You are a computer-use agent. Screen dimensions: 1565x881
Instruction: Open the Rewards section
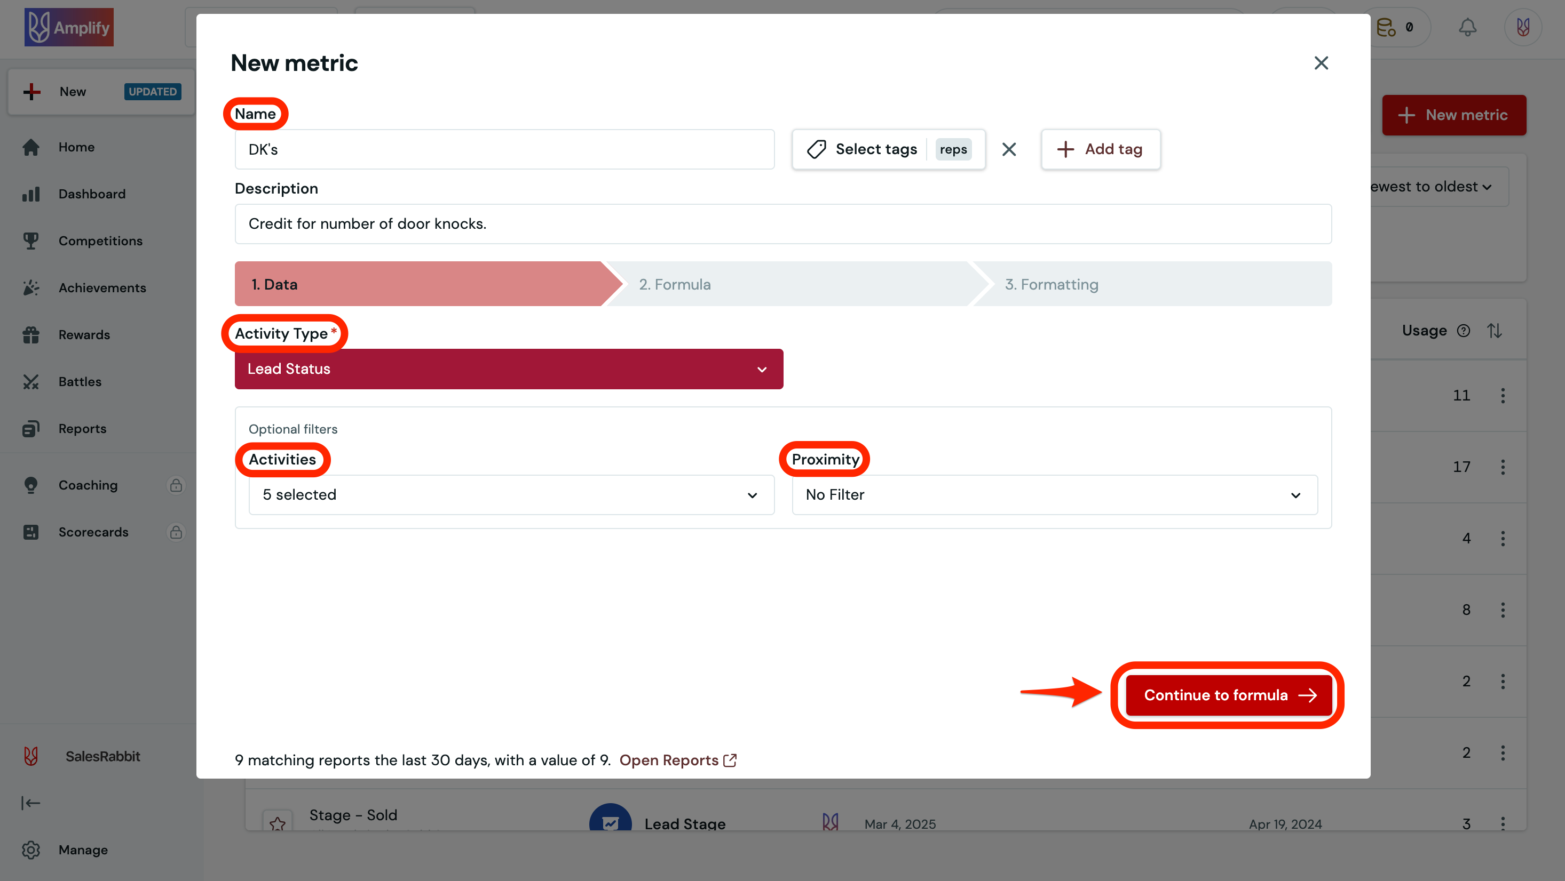pyautogui.click(x=84, y=334)
